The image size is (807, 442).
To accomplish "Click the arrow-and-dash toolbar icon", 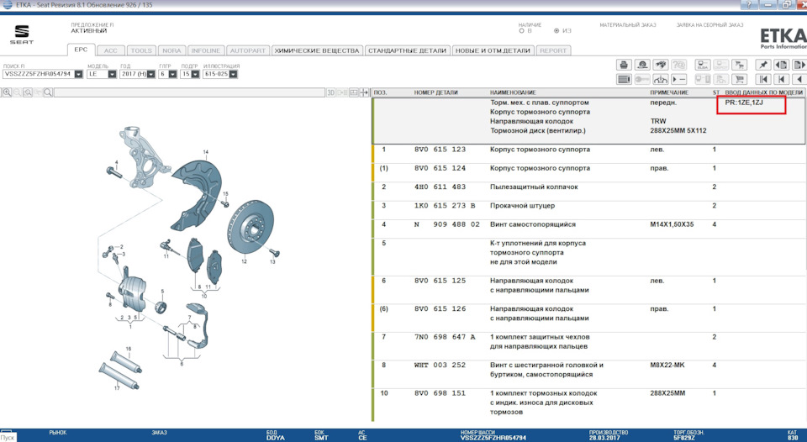I will pyautogui.click(x=679, y=79).
